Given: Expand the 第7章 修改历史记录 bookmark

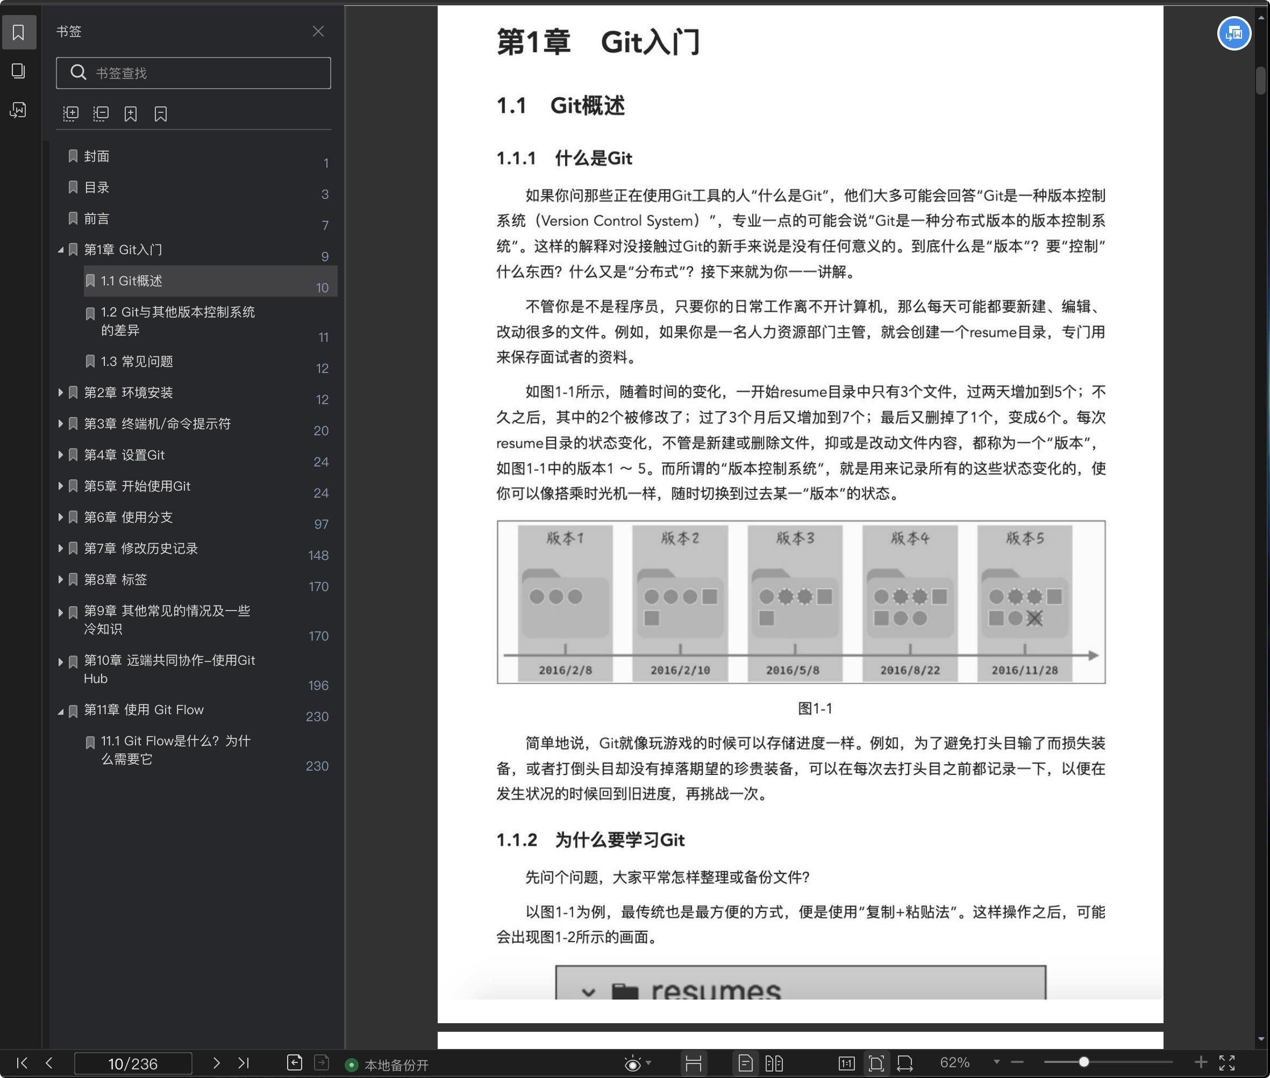Looking at the screenshot, I should click(61, 548).
